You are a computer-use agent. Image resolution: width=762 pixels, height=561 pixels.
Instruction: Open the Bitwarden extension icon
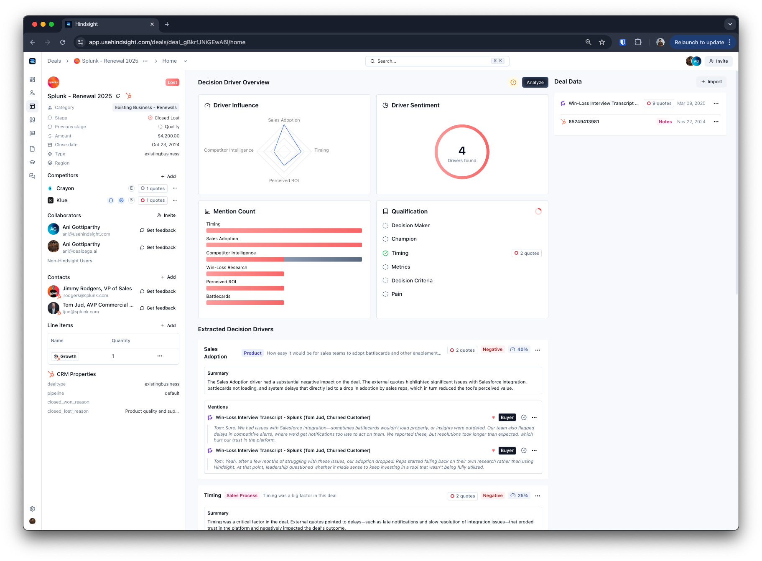(x=623, y=42)
